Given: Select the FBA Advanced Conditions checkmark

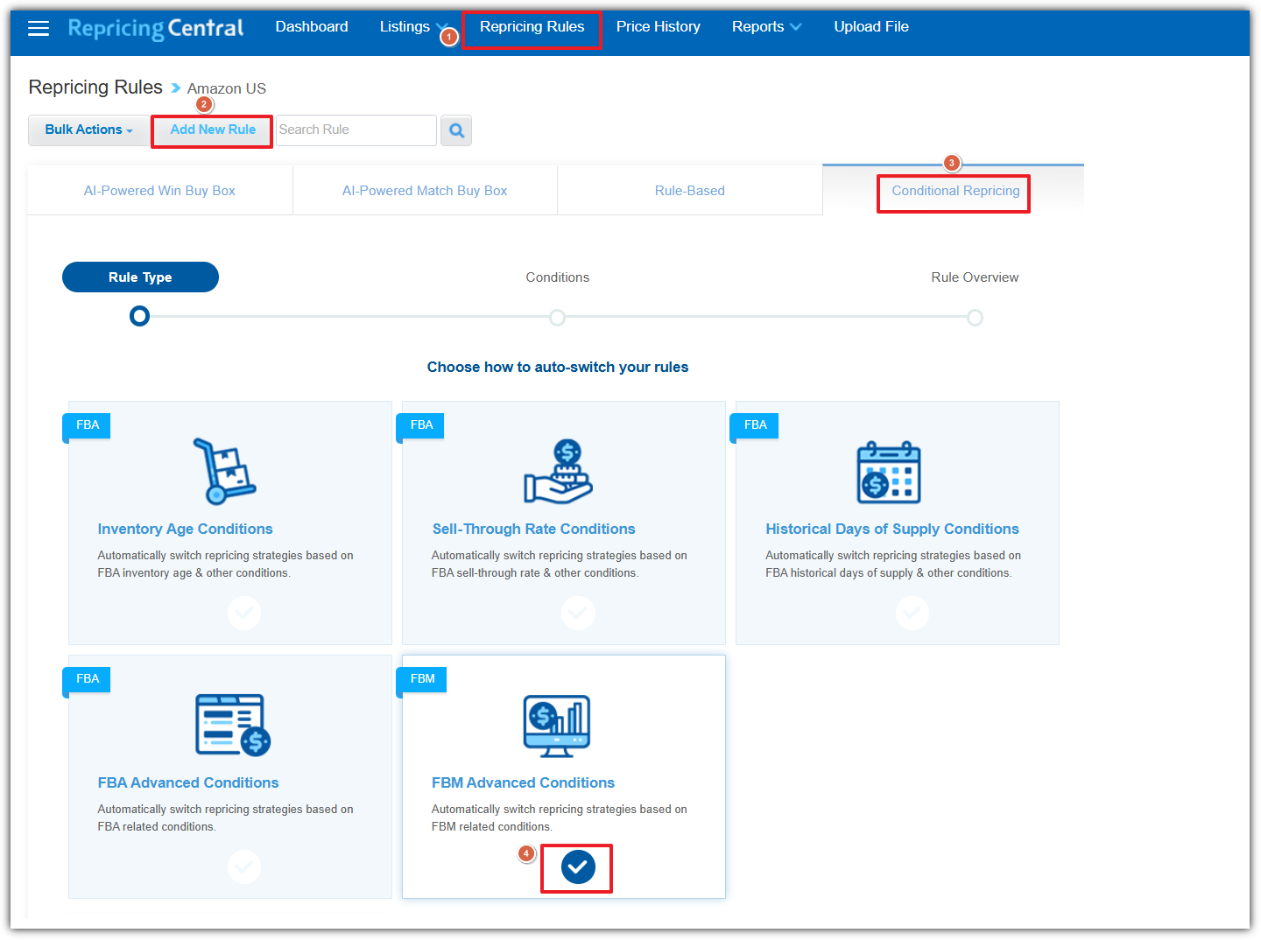Looking at the screenshot, I should [244, 866].
